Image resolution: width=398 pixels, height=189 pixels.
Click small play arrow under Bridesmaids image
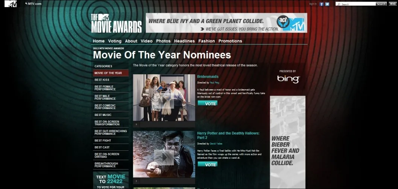136,124
